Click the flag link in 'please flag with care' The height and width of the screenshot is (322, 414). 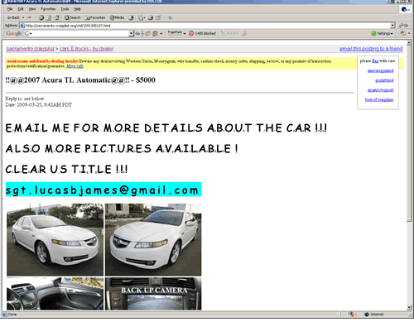pos(375,61)
